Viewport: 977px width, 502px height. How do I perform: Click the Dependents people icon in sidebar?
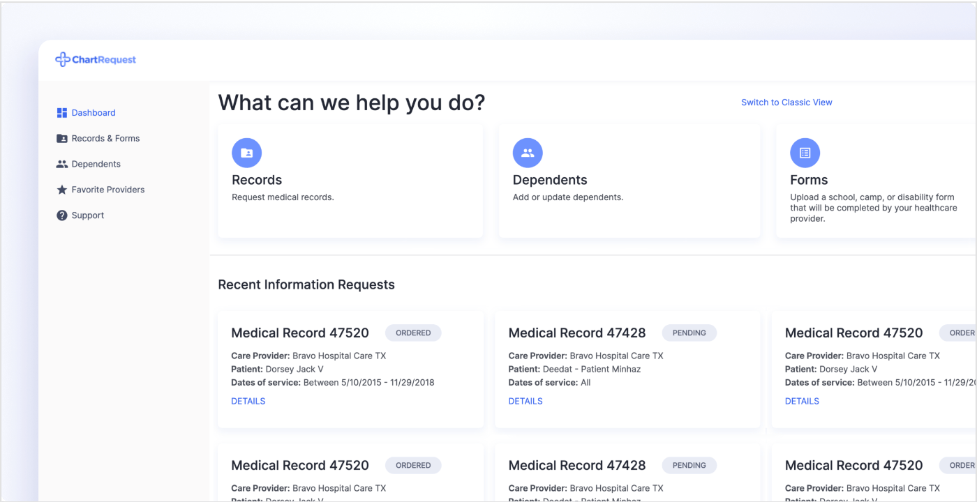pyautogui.click(x=62, y=165)
